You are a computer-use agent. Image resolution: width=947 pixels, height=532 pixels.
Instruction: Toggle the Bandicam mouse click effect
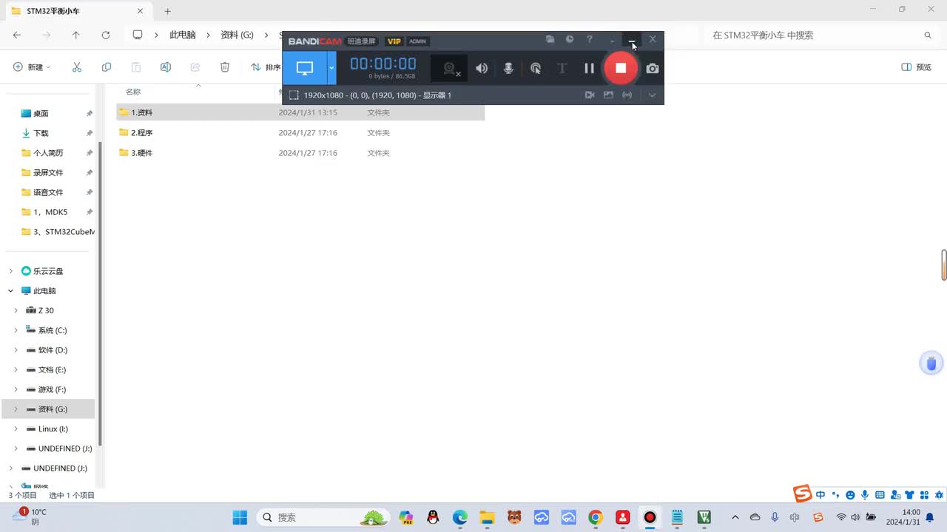(x=536, y=68)
